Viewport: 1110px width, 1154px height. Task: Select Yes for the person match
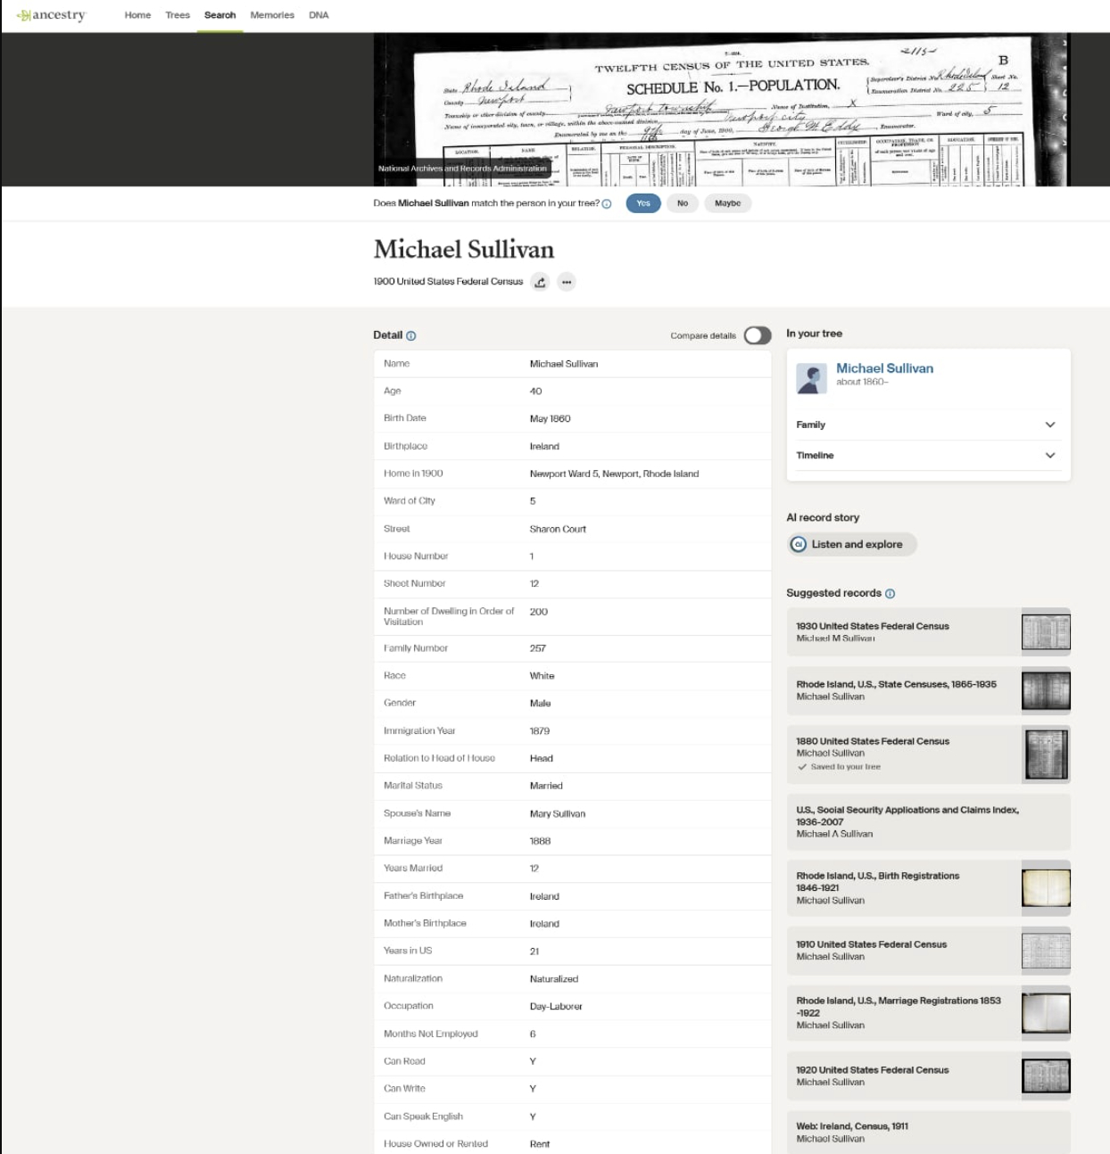643,203
